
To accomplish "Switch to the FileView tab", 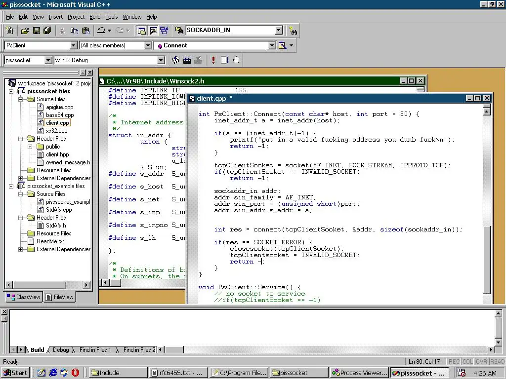I will pyautogui.click(x=59, y=297).
